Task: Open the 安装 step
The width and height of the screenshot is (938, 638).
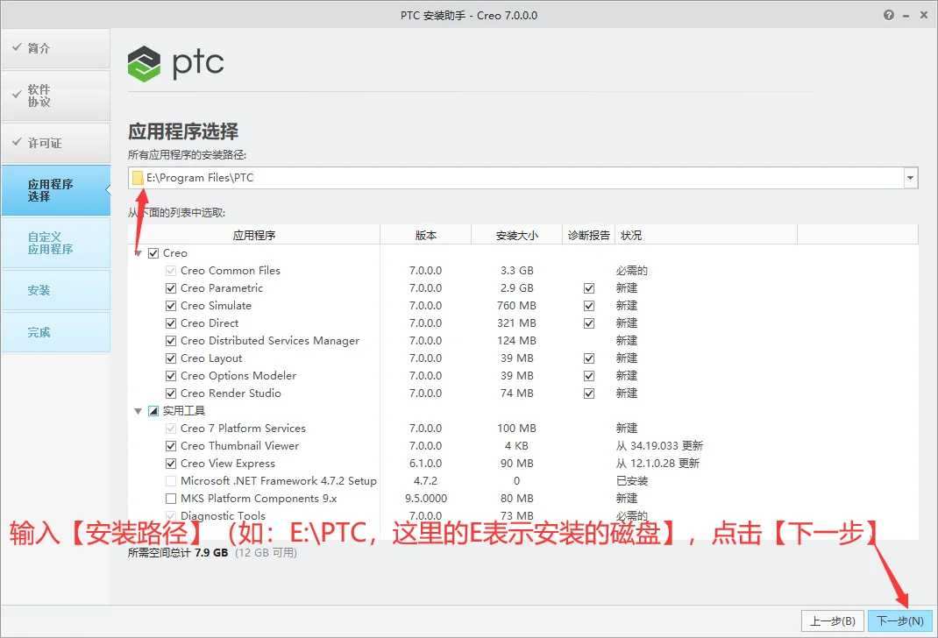Action: click(55, 290)
